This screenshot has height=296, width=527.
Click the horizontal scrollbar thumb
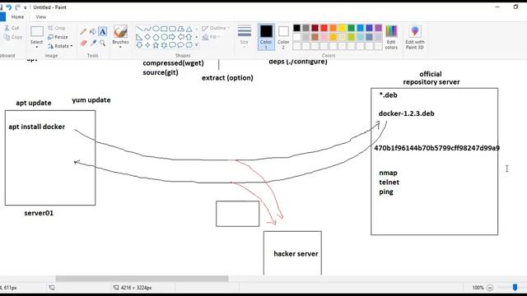142,279
